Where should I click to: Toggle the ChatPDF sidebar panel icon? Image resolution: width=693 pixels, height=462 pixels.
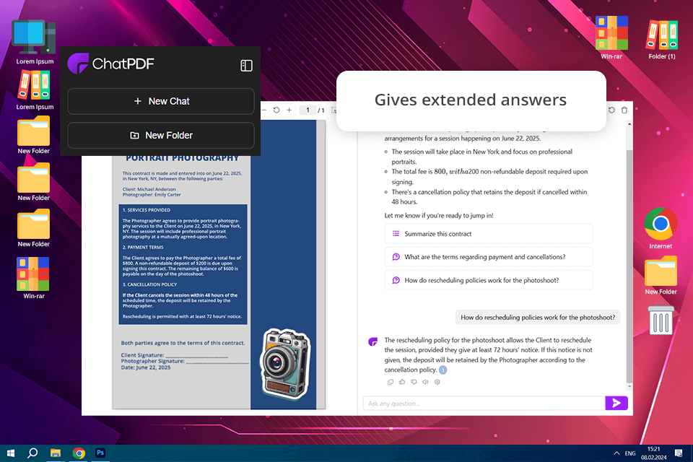click(246, 66)
